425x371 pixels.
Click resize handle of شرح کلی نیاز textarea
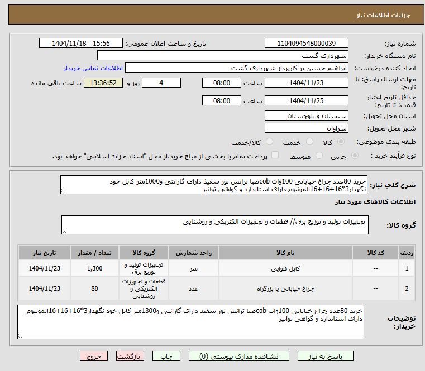click(63, 191)
